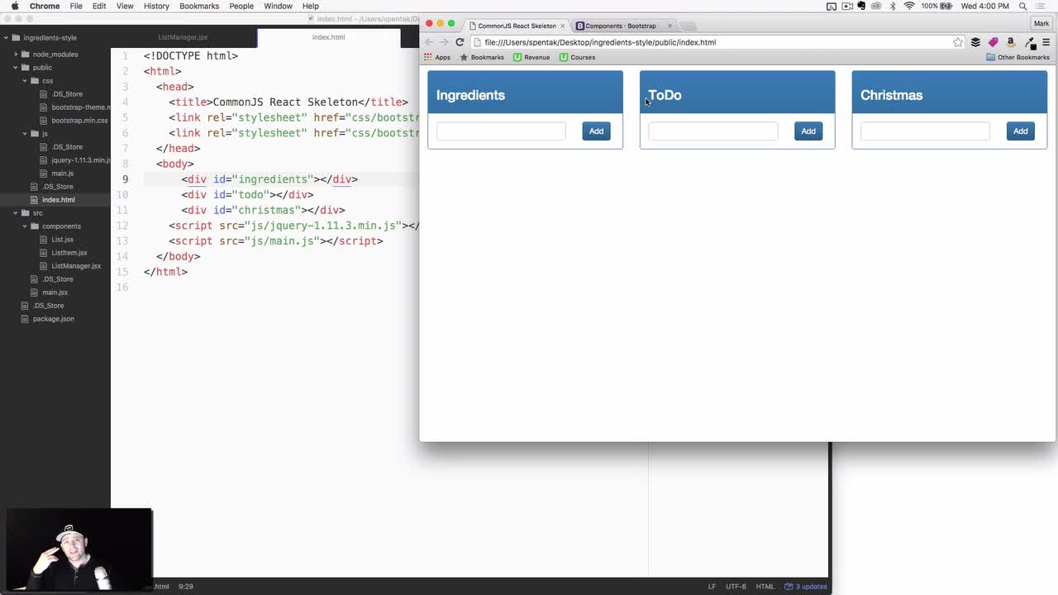Image resolution: width=1058 pixels, height=595 pixels.
Task: Open package.json in the file tree
Action: tap(53, 318)
